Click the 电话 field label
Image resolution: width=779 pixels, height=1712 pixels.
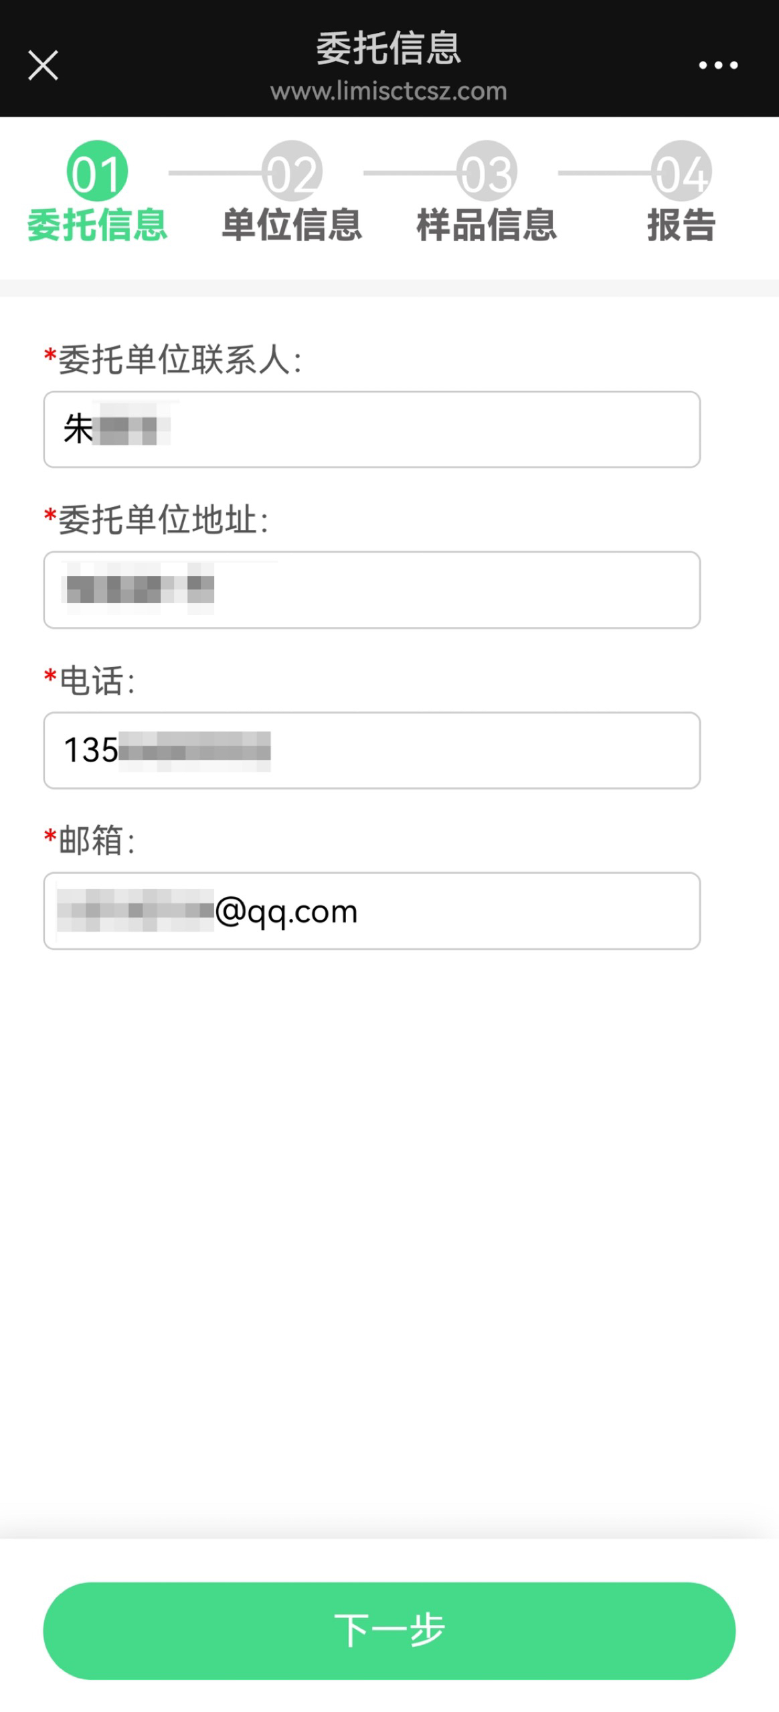point(92,681)
